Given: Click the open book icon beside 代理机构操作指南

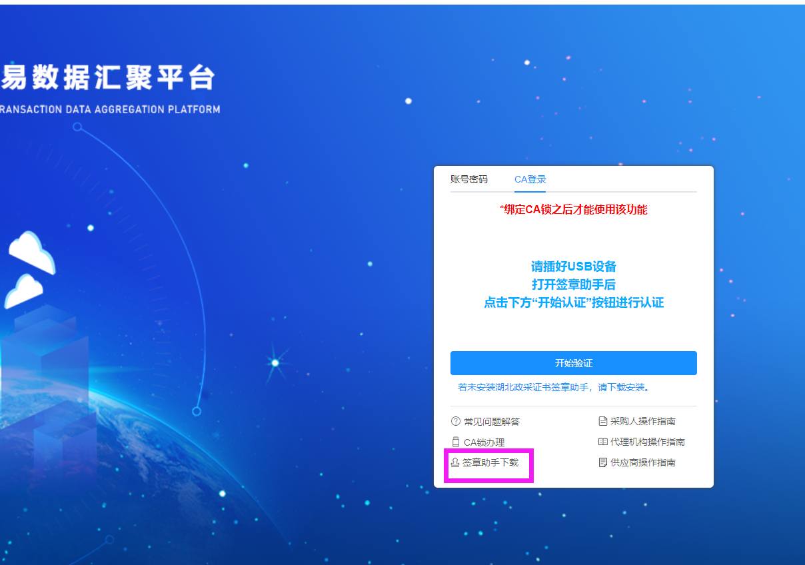Looking at the screenshot, I should (x=602, y=442).
